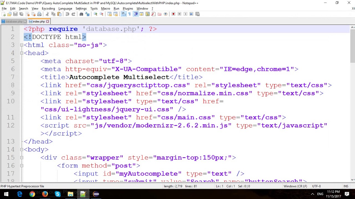Cut selection with the scissors icon

click(47, 14)
